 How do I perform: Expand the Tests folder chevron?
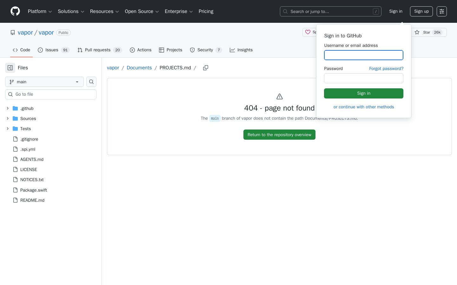tap(8, 129)
